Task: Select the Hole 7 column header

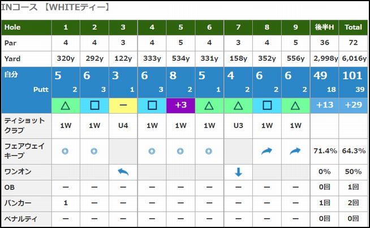Action: tap(238, 27)
